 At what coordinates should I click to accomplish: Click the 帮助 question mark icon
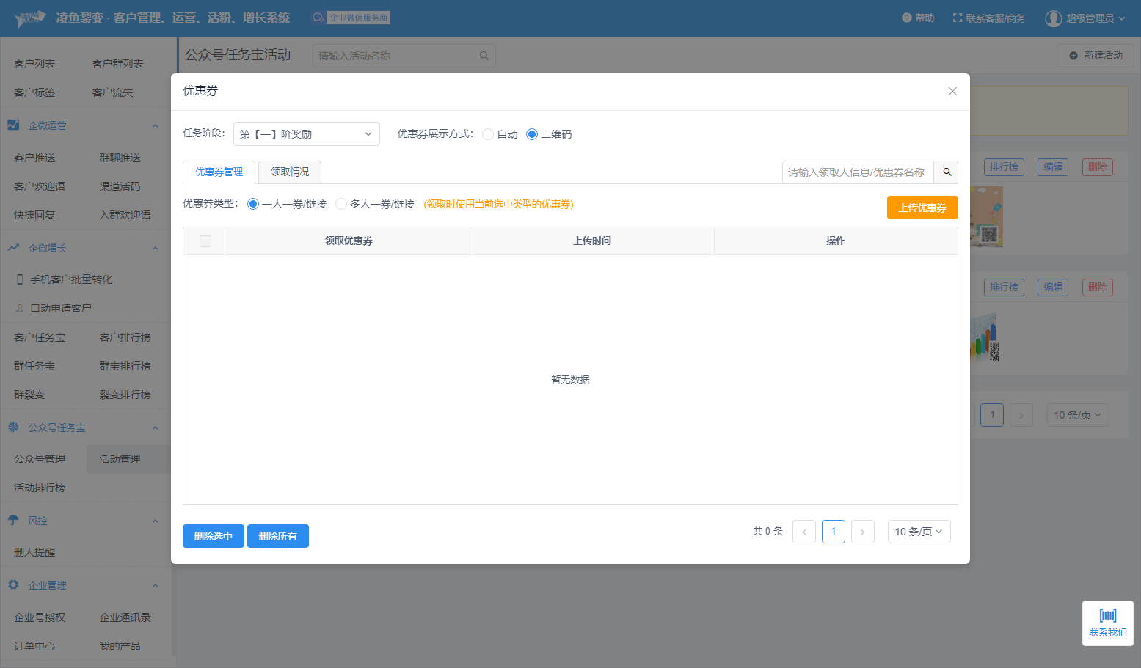(907, 18)
